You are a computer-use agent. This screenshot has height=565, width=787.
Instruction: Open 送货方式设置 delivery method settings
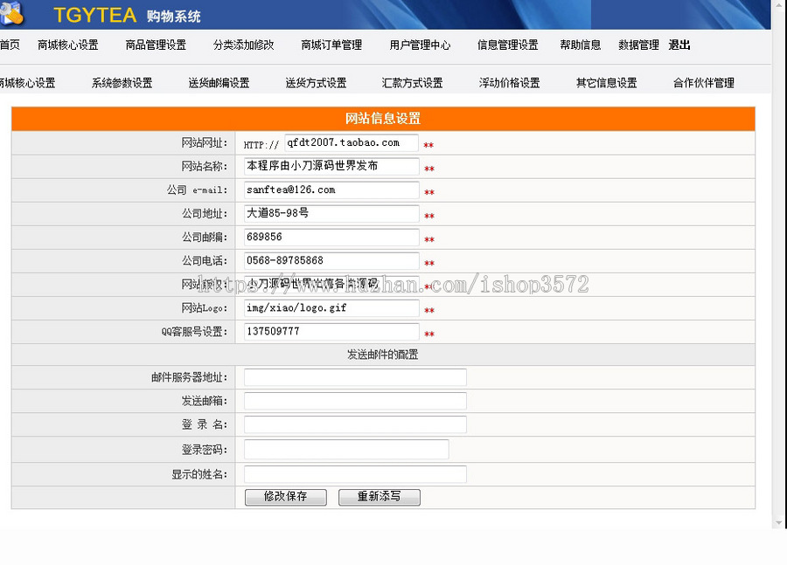316,82
